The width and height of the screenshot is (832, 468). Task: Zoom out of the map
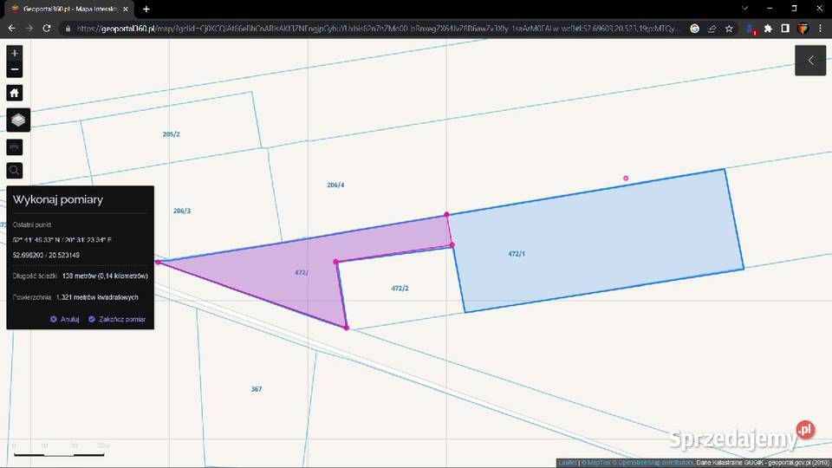coord(15,69)
